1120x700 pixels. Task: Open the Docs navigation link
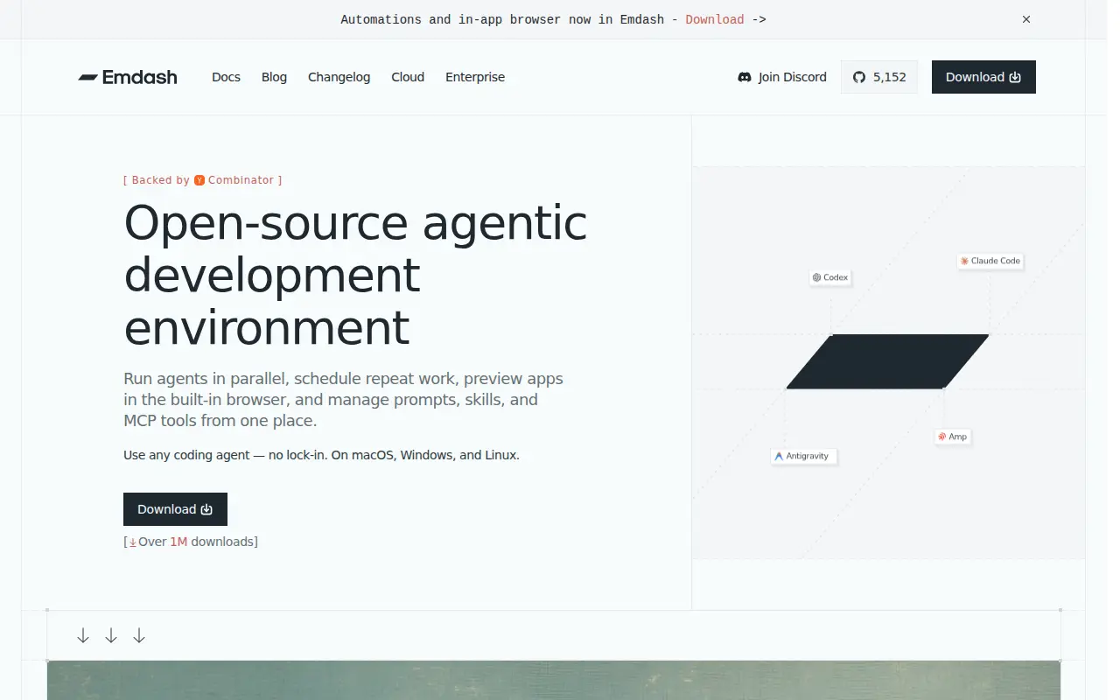(226, 77)
